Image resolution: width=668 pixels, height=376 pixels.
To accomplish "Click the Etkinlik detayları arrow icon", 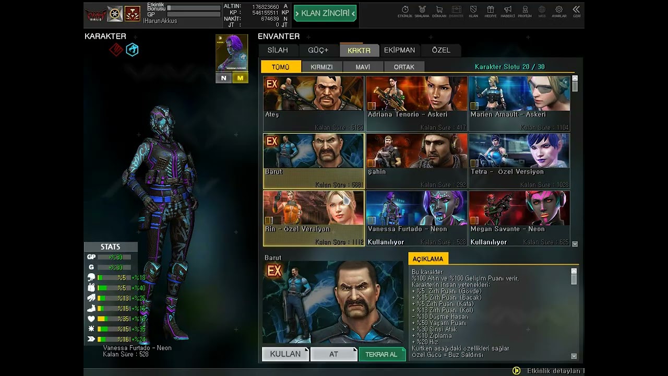I will point(516,370).
